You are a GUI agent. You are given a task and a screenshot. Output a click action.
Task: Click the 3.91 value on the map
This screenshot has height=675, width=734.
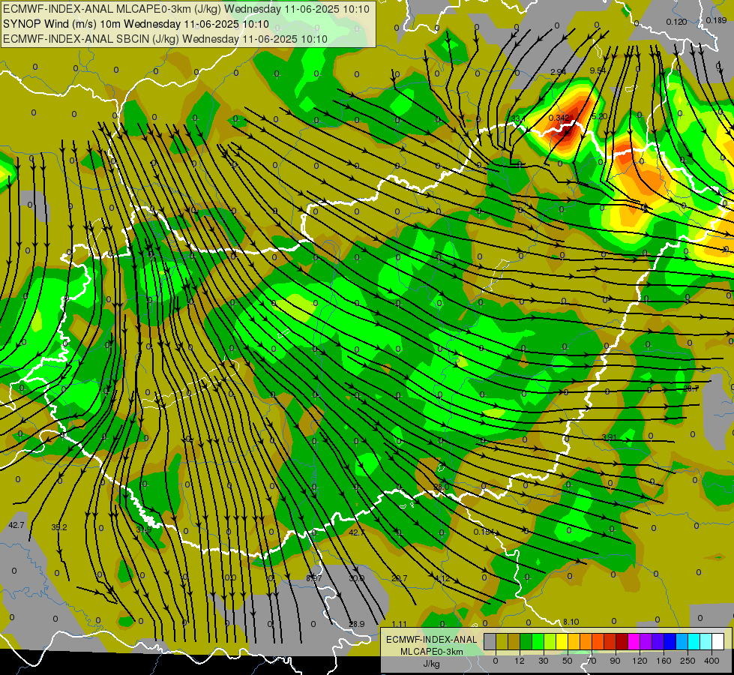(609, 437)
